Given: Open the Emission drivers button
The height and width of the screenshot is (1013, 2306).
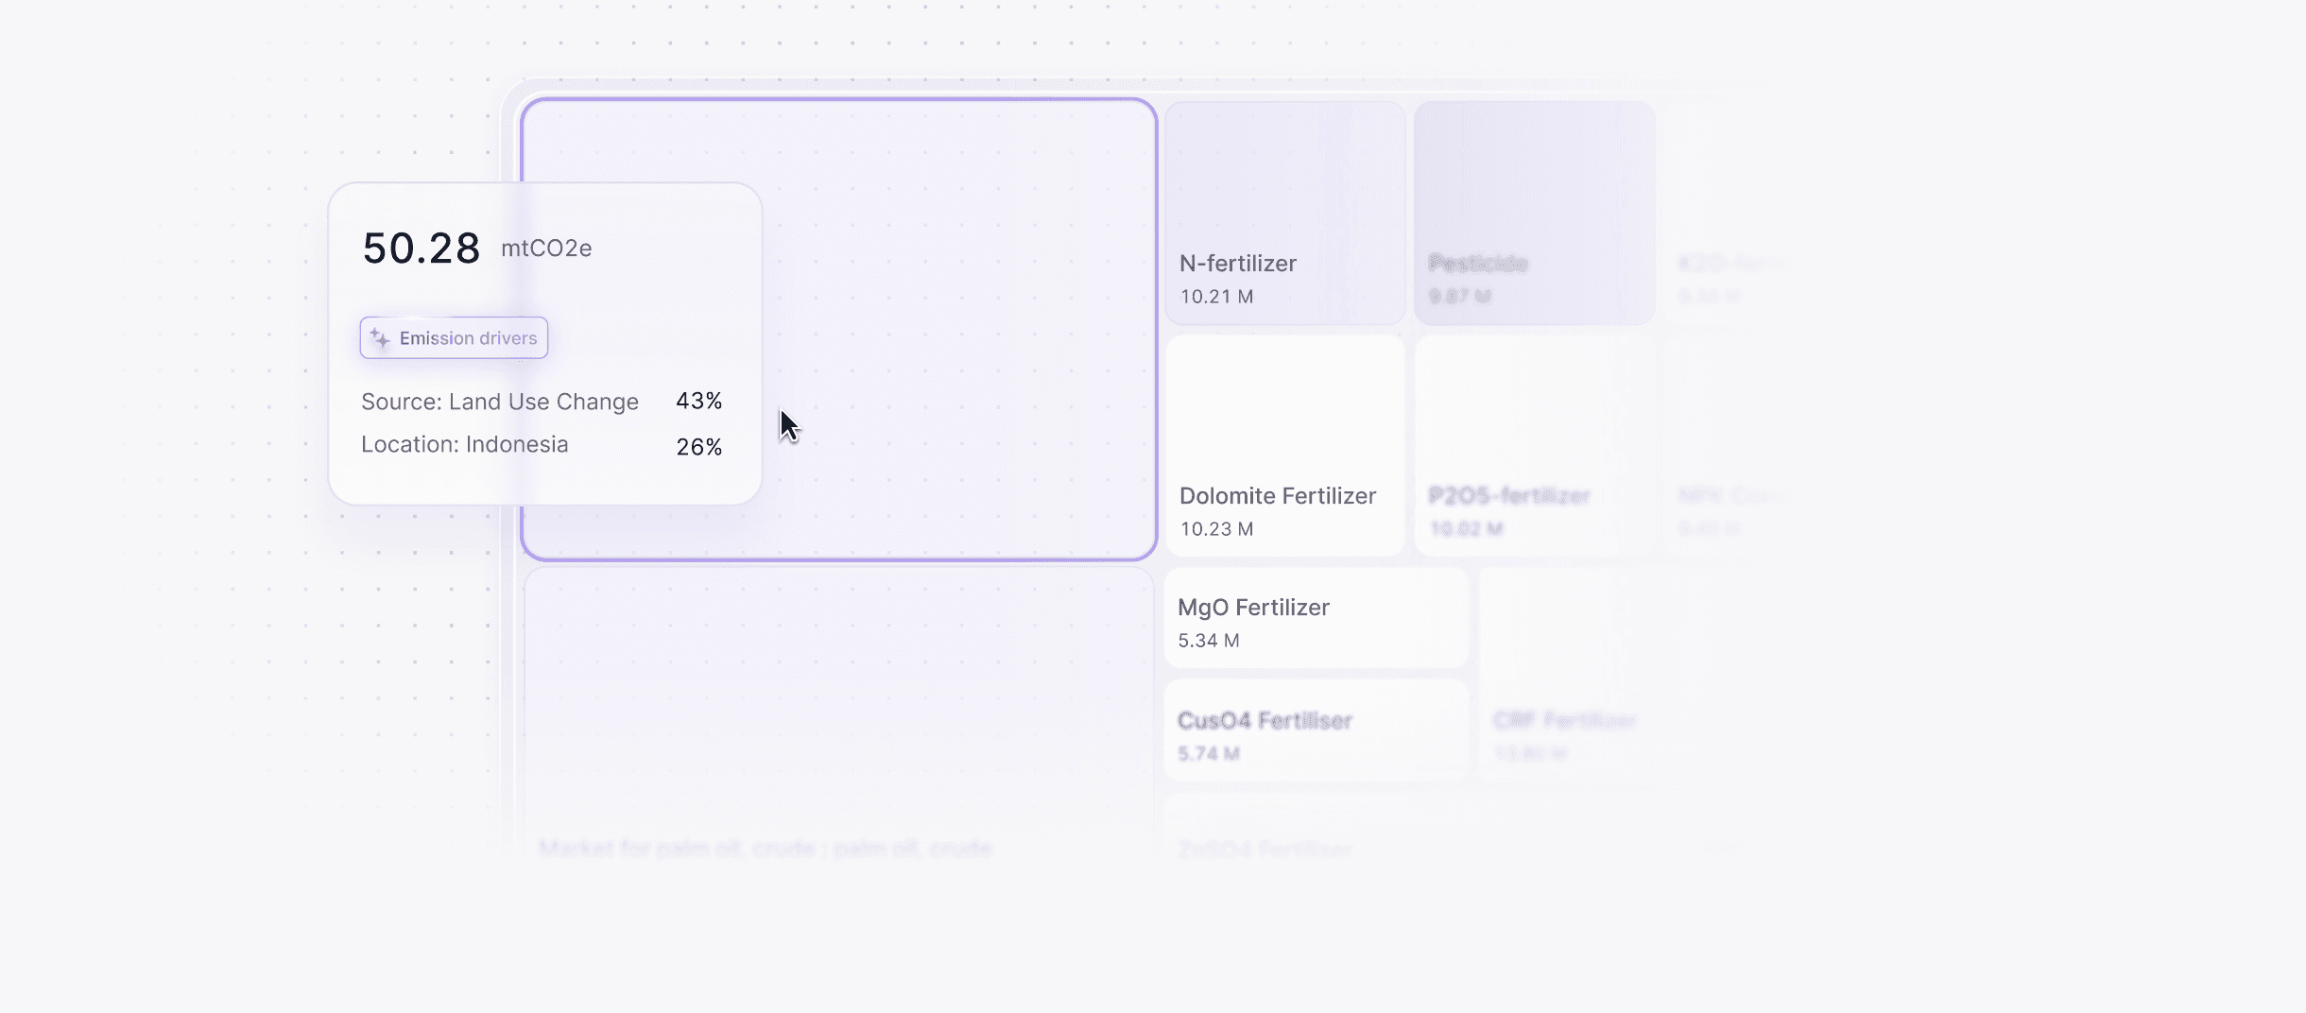Looking at the screenshot, I should [x=454, y=337].
